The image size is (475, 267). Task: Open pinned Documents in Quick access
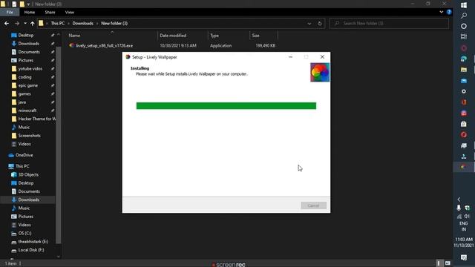click(29, 52)
